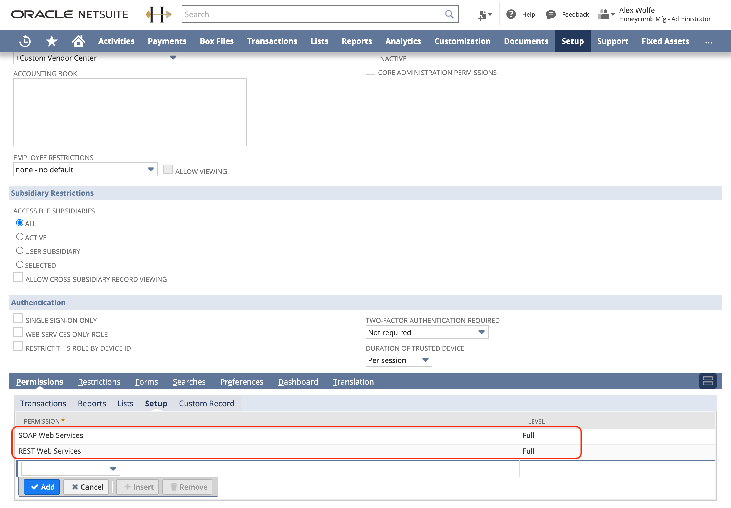Switch to the Restrictions tab

pyautogui.click(x=99, y=382)
